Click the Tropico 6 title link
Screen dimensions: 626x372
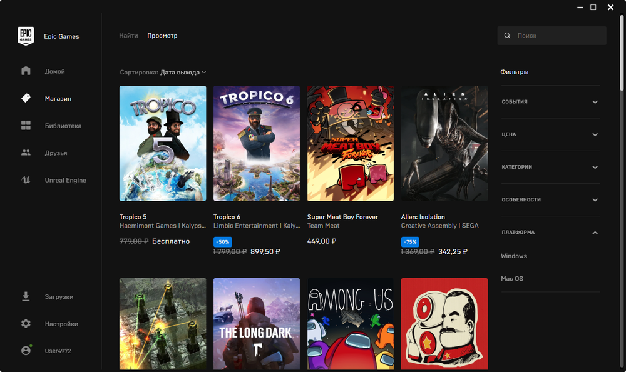(227, 217)
